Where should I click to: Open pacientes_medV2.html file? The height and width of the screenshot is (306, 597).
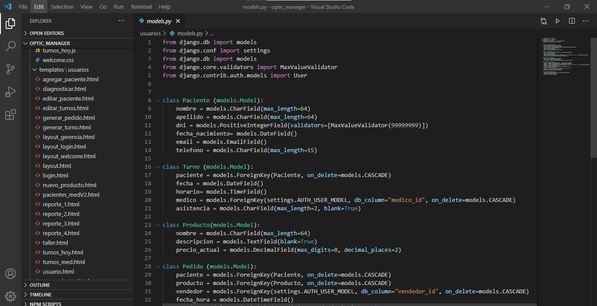71,195
